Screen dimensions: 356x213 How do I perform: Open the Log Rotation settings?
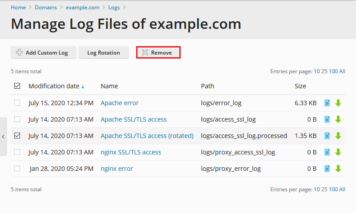coord(103,52)
